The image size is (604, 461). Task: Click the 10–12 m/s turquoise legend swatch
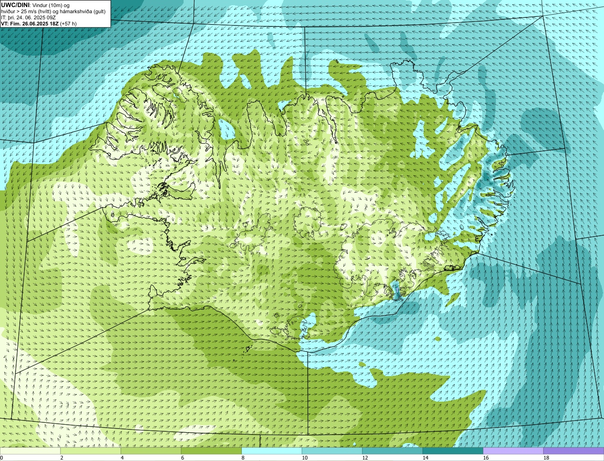point(332,451)
